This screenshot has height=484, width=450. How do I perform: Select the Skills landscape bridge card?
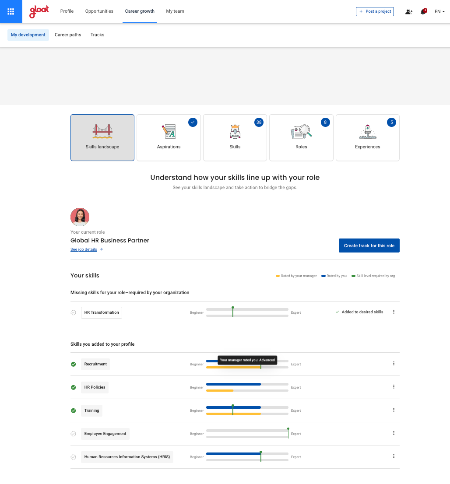click(x=102, y=137)
